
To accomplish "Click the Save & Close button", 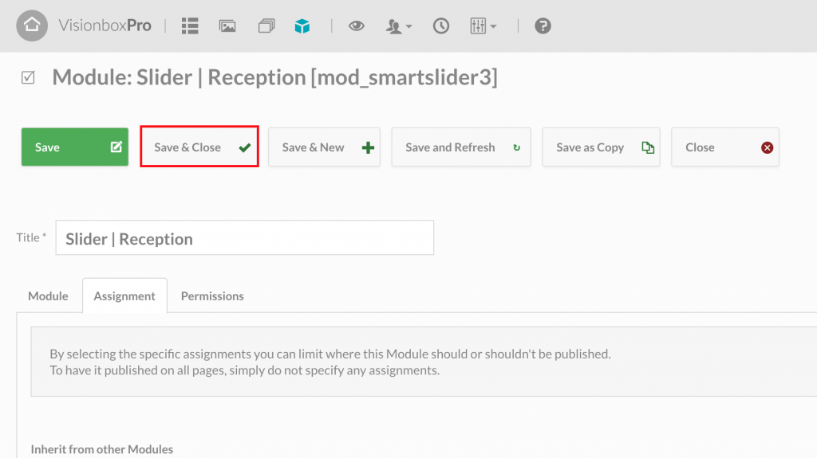I will [x=199, y=147].
